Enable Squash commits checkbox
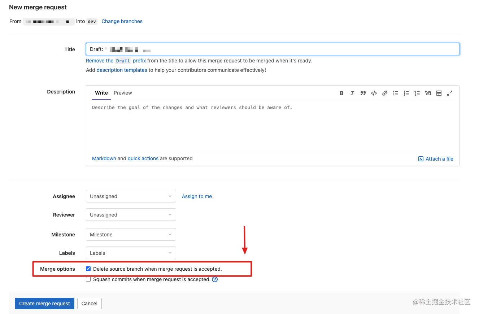The width and height of the screenshot is (479, 314). (x=88, y=279)
